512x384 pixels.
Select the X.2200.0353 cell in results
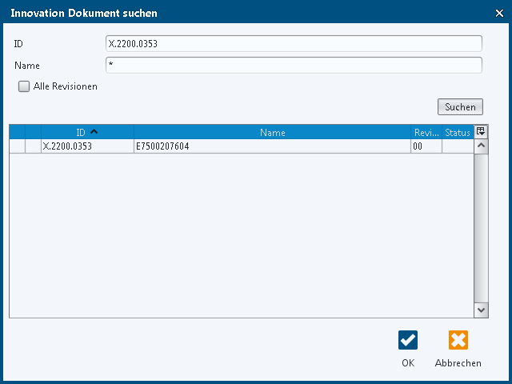coord(86,146)
